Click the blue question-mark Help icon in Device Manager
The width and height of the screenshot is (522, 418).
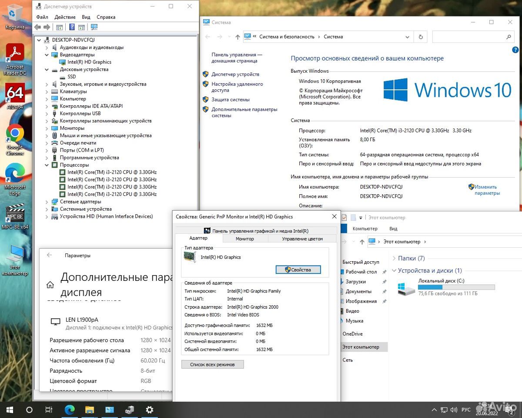[72, 27]
